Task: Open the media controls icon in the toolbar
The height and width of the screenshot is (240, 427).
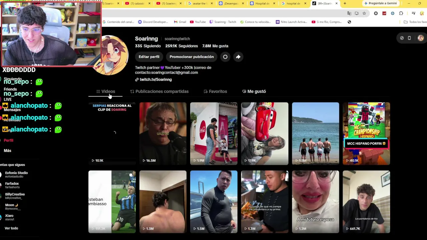Action: (414, 13)
